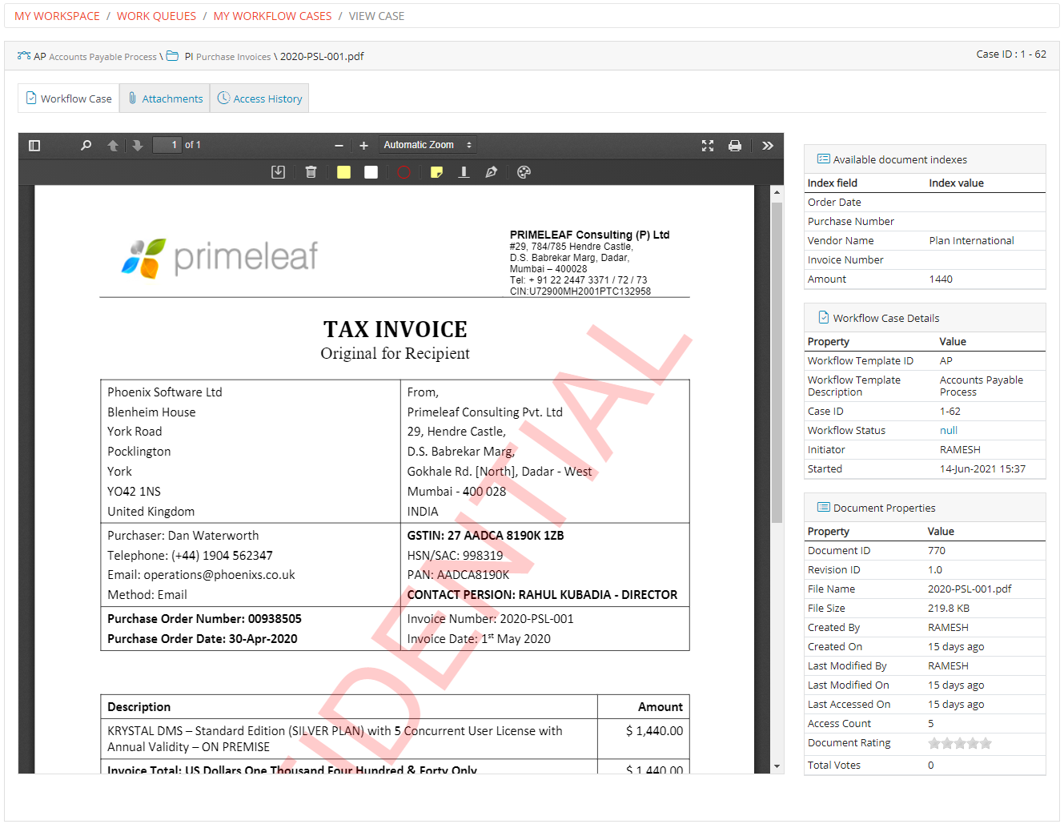
Task: Click the Case ID 1 - 62 label
Action: pyautogui.click(x=1011, y=54)
